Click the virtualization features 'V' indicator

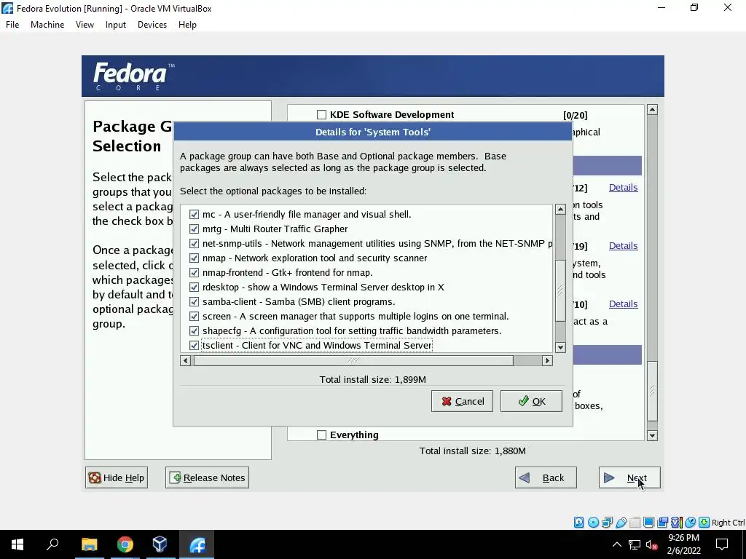click(677, 523)
